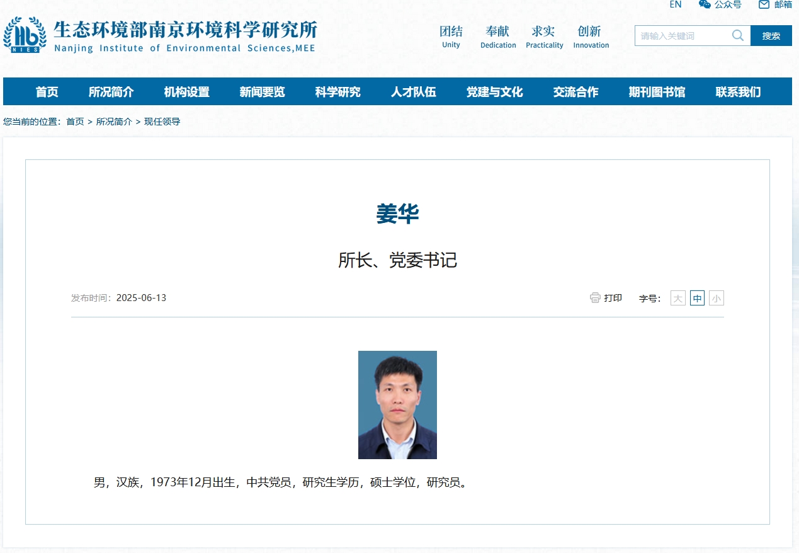The height and width of the screenshot is (553, 799).
Task: Open the 公众号 link
Action: coord(728,4)
